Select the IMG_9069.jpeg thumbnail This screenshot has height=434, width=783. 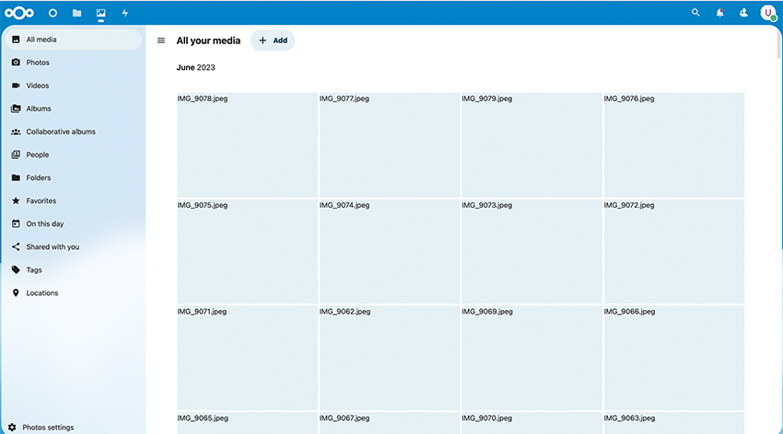click(532, 357)
